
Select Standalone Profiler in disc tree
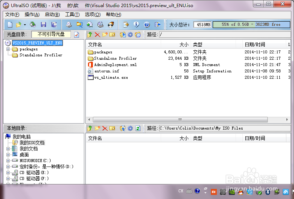point(41,55)
